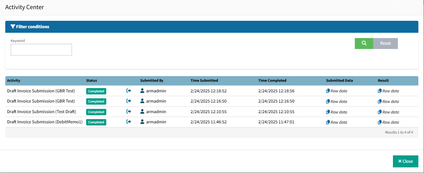Select the GBR Test activity submitted at 12:18:52
Image resolution: width=424 pixels, height=173 pixels.
point(41,91)
